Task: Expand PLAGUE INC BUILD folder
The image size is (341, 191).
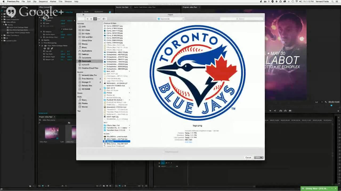Action: point(129,100)
